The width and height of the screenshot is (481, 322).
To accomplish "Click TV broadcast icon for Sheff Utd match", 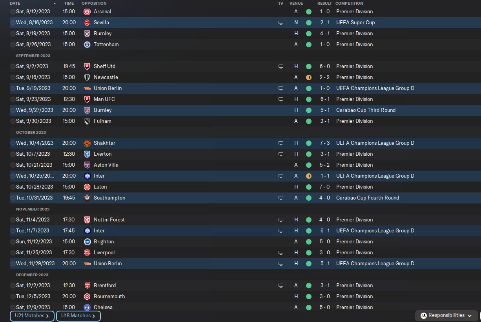I will (281, 67).
